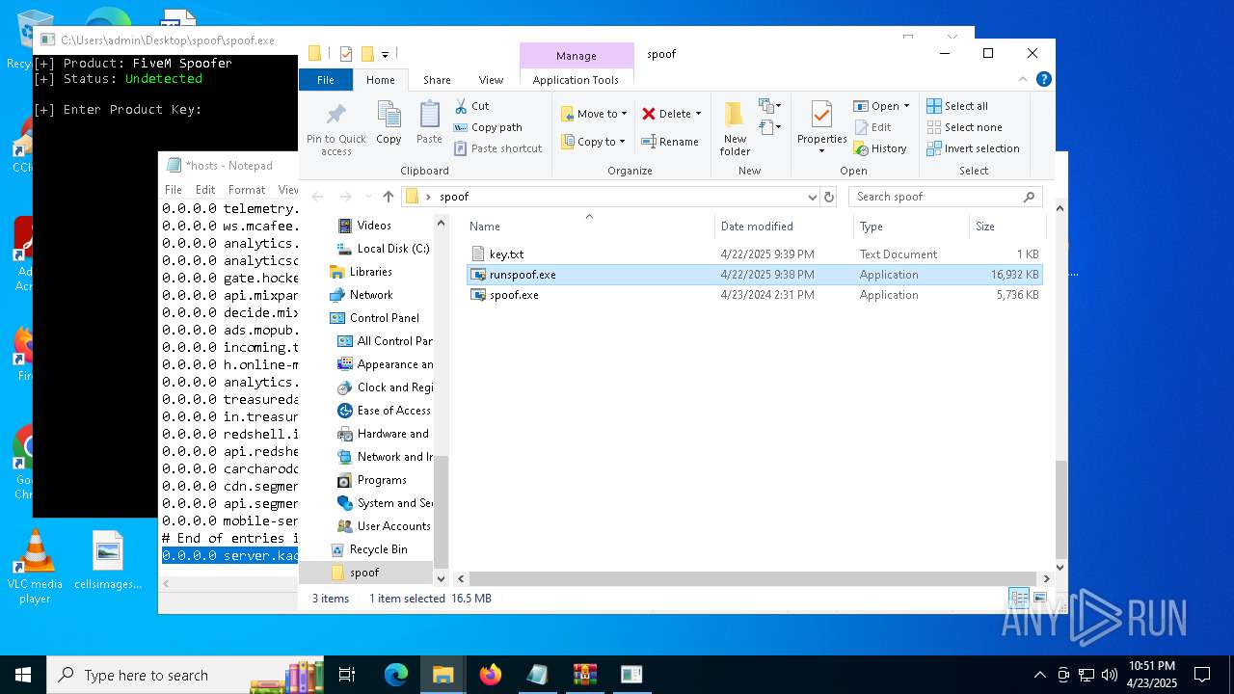Click the Windows Start button
1234x694 pixels.
pyautogui.click(x=23, y=675)
